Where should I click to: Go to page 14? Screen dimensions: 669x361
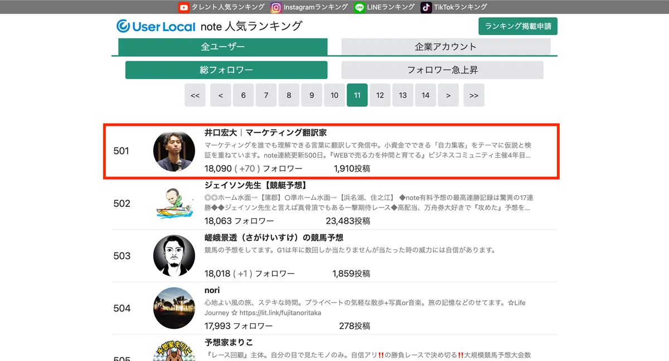(x=426, y=95)
